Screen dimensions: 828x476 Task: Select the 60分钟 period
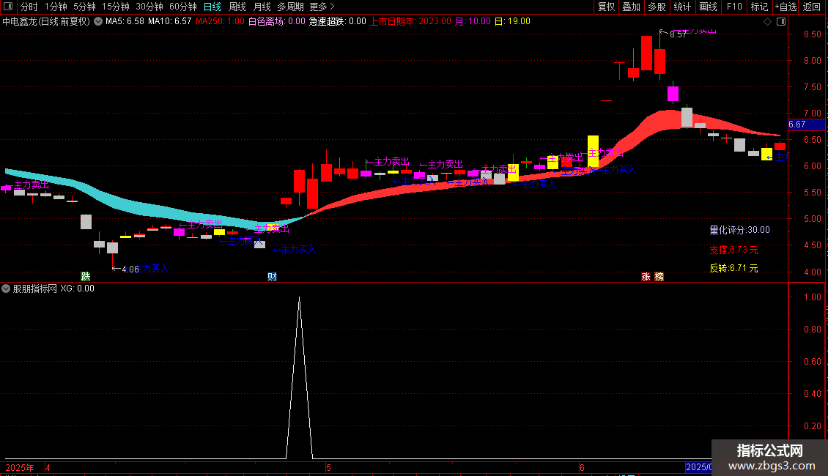(x=183, y=7)
